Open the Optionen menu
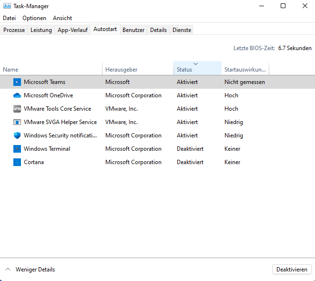Viewport: 315px width, 281px height. pos(34,18)
